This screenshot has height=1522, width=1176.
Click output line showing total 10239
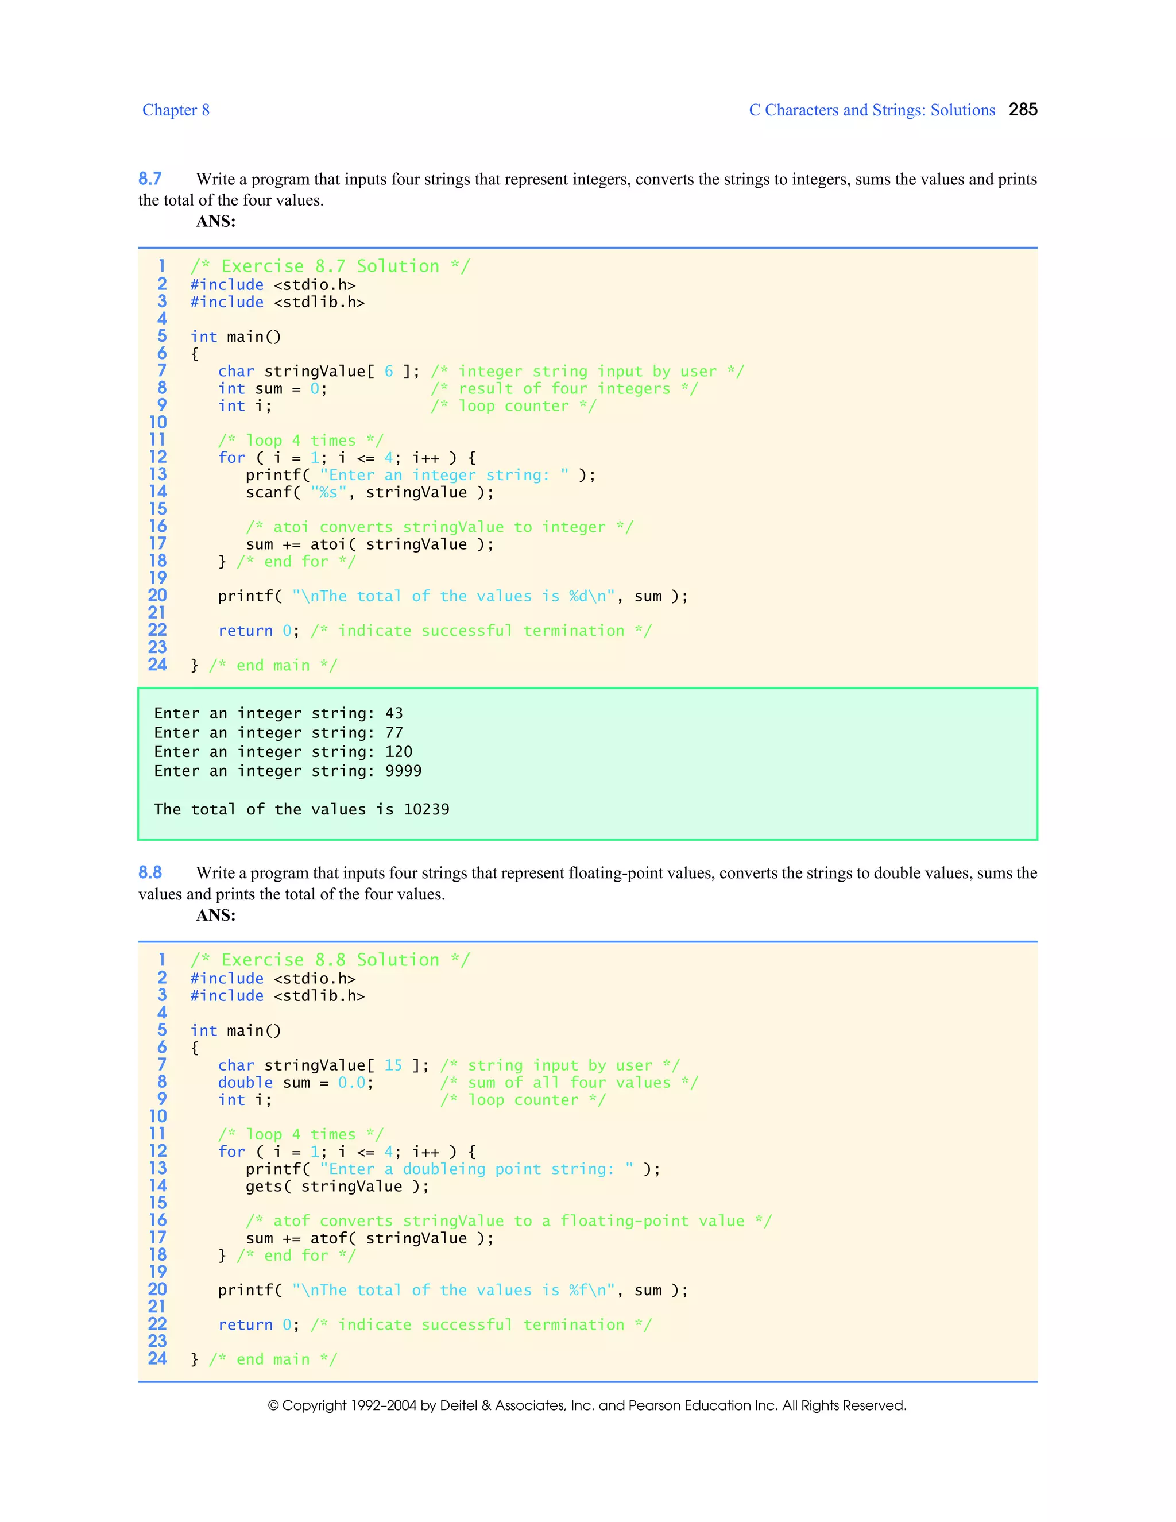point(301,809)
